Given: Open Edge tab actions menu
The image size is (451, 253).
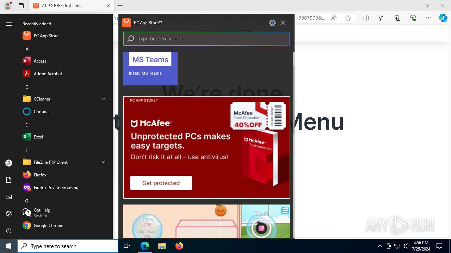Looking at the screenshot, I should pyautogui.click(x=21, y=6).
